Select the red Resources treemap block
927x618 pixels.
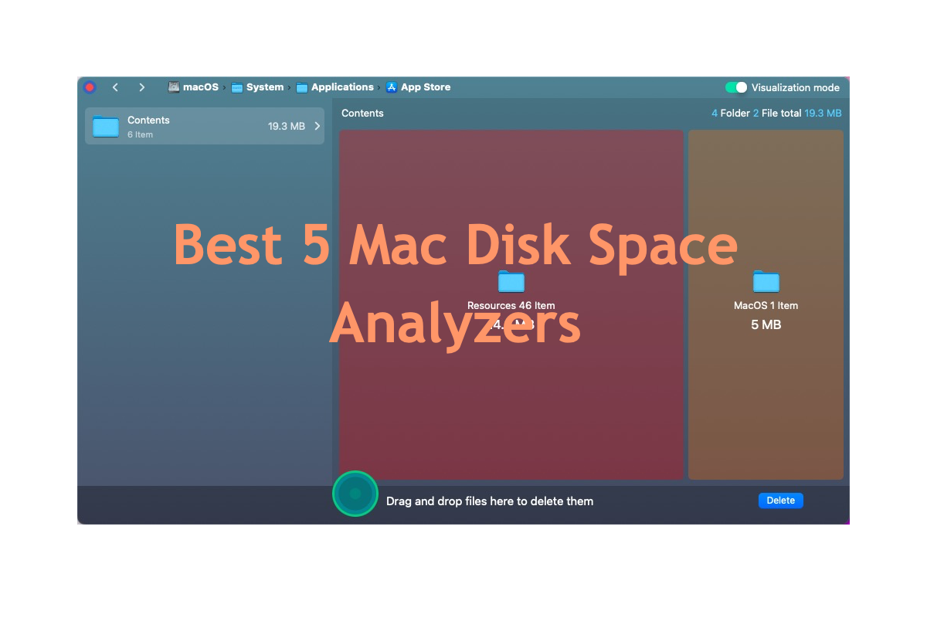click(511, 304)
